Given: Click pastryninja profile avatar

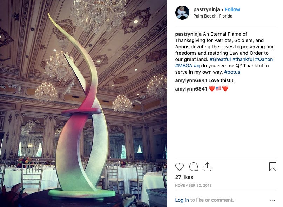Looking at the screenshot, I should click(182, 13).
